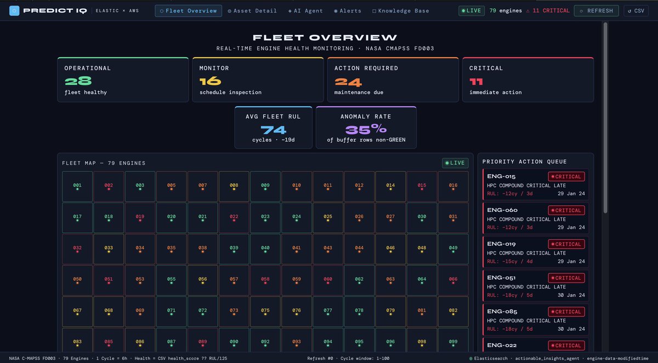This screenshot has width=658, height=363.
Task: Click 'engine-data-modifiedtime' footer text
Action: pos(617,358)
